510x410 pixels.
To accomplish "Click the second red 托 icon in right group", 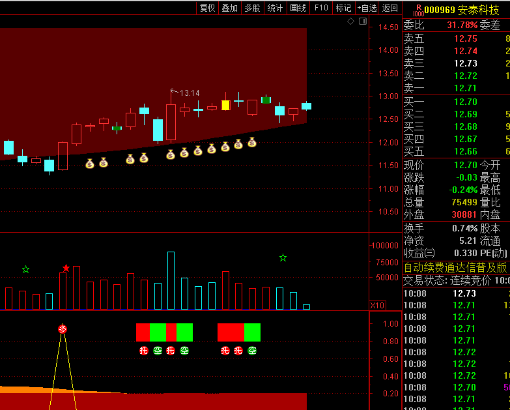I will click(x=238, y=351).
